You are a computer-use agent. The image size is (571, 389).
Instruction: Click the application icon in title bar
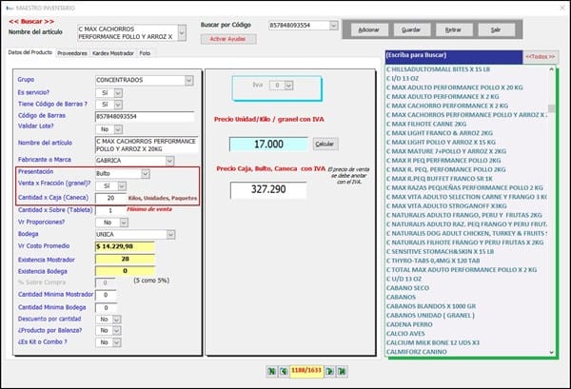coord(10,8)
